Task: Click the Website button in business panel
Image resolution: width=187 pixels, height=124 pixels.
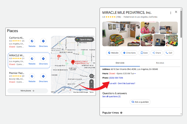Action: pyautogui.click(x=113, y=53)
